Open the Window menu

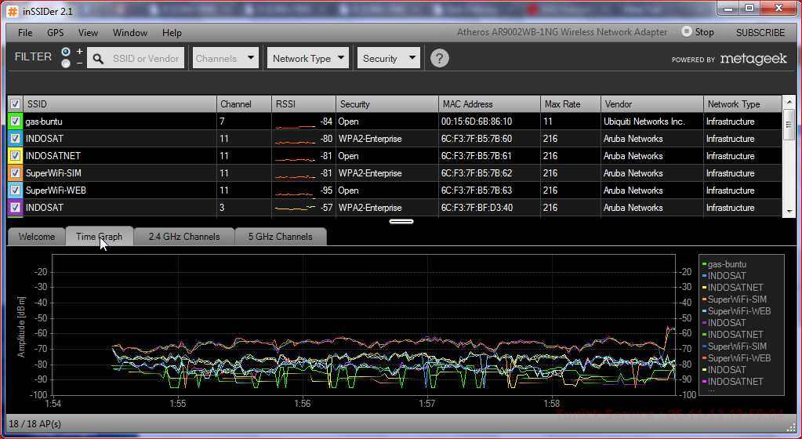(x=130, y=33)
